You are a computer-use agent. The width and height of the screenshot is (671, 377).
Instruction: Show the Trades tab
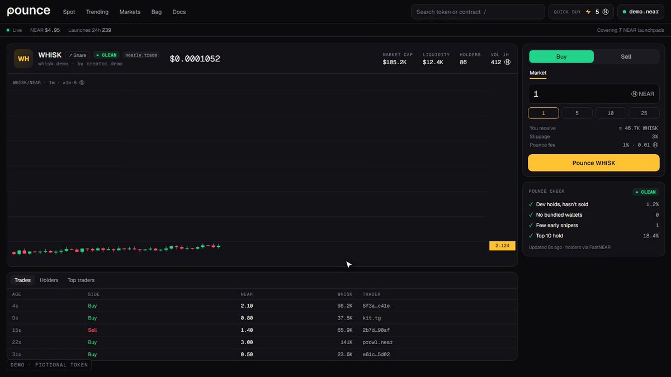(x=22, y=280)
